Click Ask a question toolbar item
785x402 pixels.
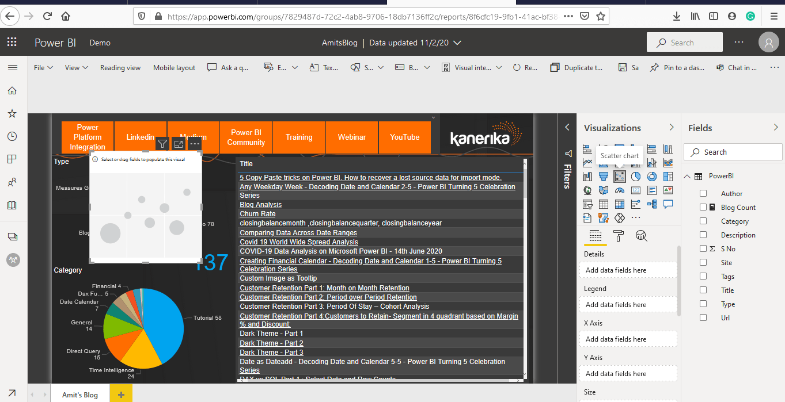click(x=228, y=67)
